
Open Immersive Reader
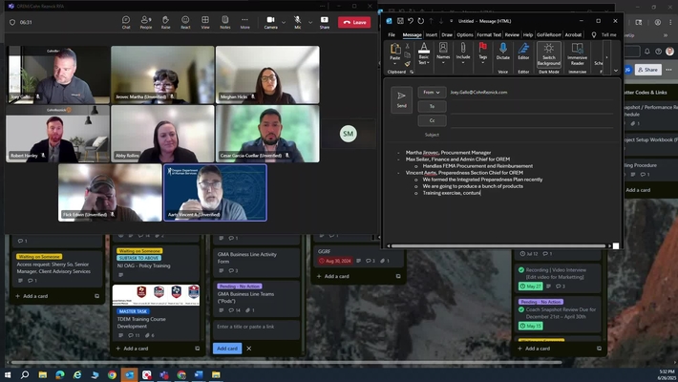click(x=577, y=53)
